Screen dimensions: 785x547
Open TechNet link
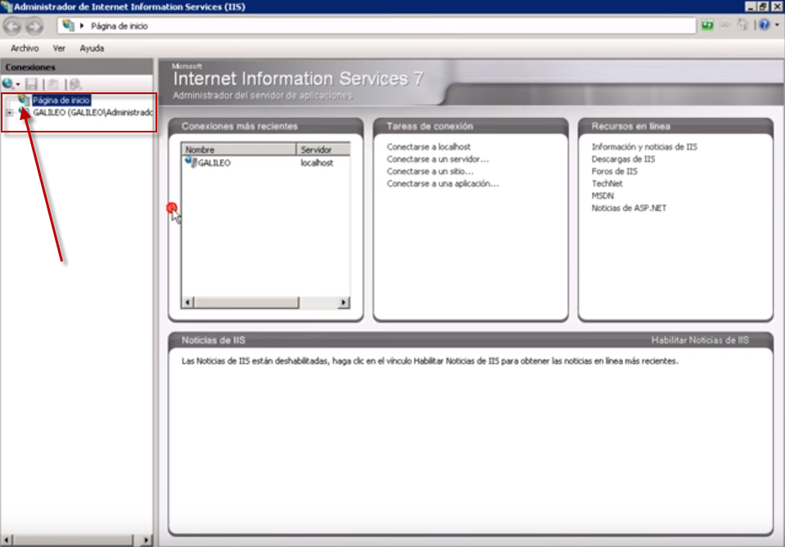click(x=607, y=183)
